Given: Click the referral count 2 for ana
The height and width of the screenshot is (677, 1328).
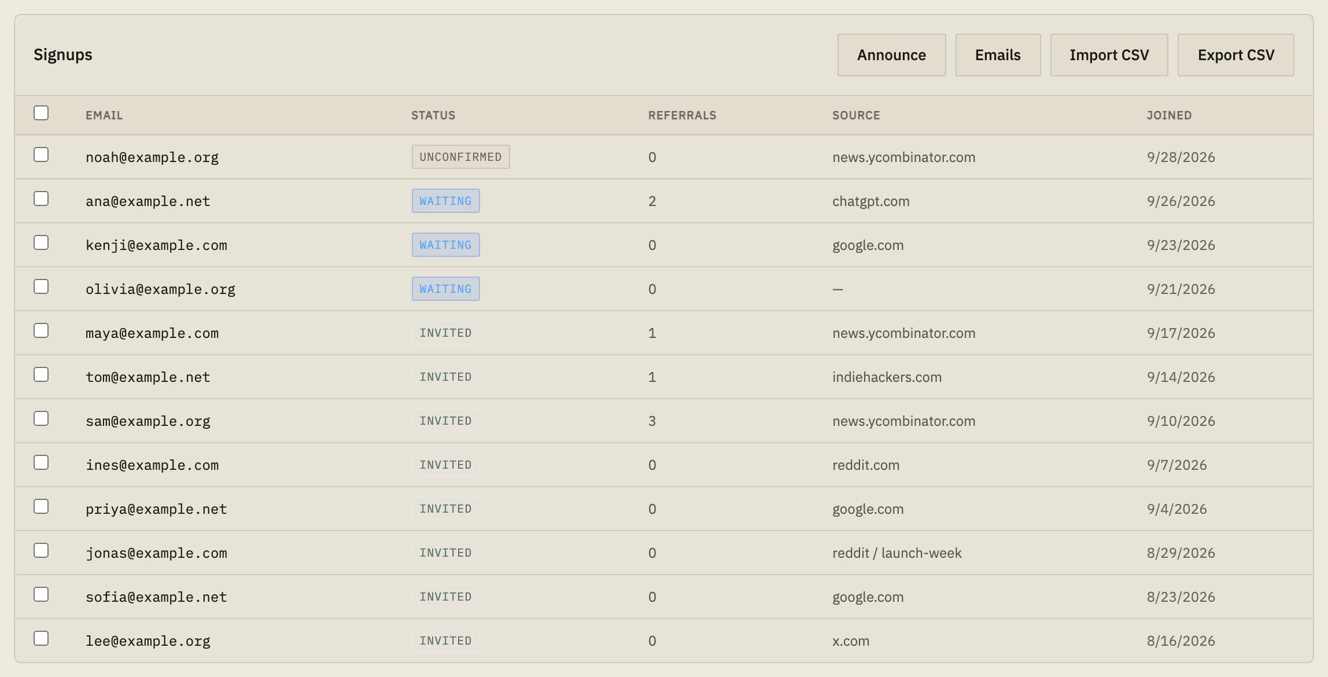Looking at the screenshot, I should click(x=652, y=201).
